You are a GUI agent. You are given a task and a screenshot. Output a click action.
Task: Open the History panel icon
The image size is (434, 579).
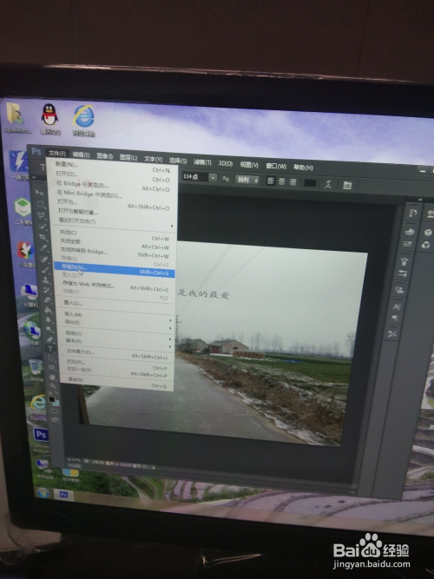pos(412,213)
